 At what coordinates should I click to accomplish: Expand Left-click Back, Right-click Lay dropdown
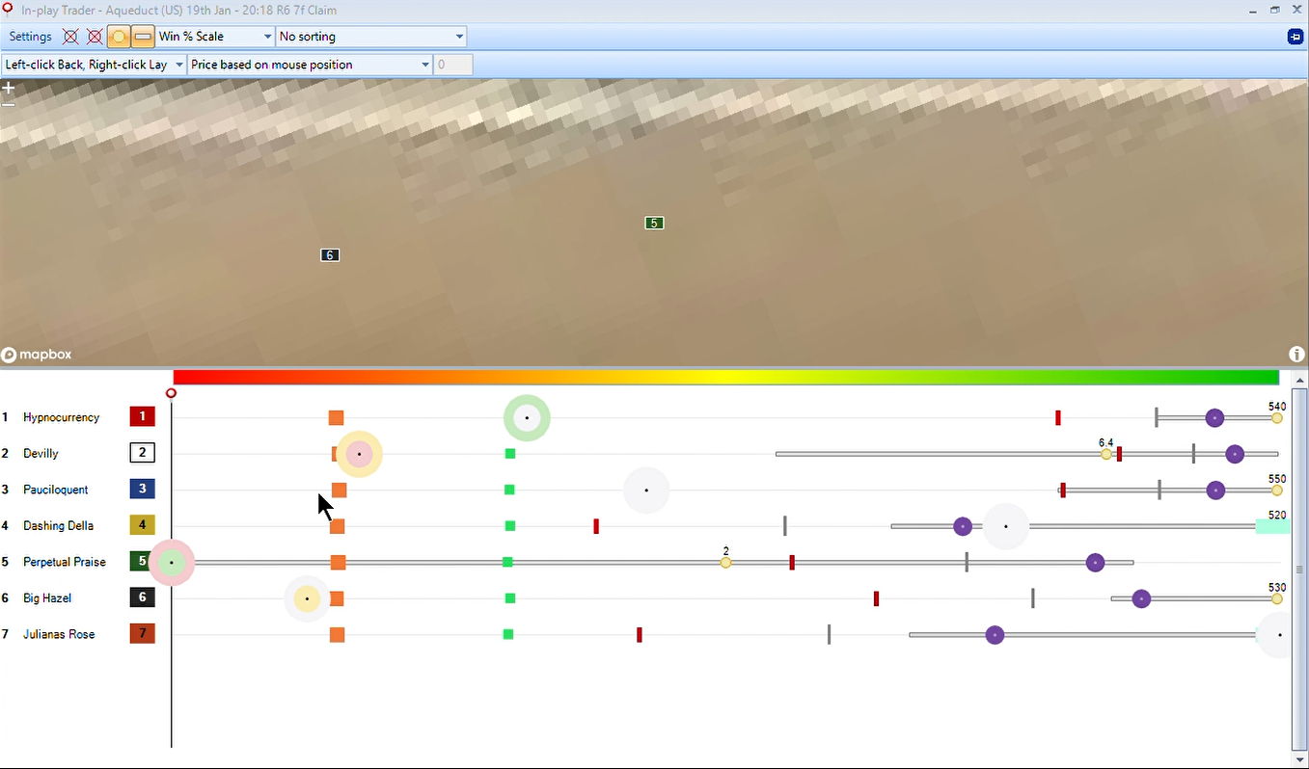click(94, 65)
